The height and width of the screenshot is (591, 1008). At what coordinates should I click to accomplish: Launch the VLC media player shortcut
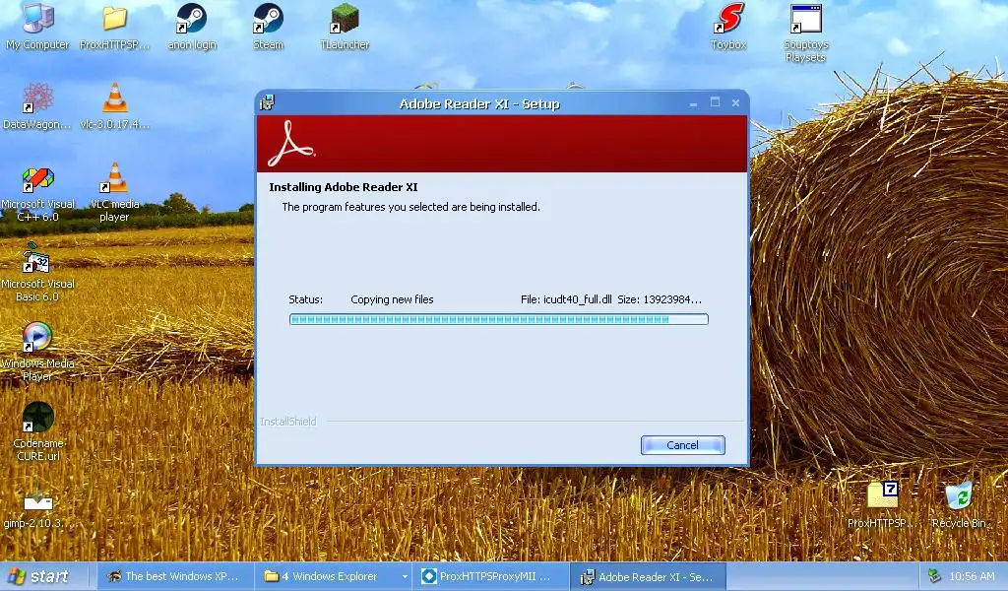pos(114,192)
